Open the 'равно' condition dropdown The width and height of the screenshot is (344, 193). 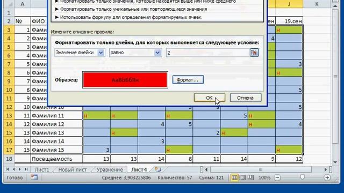157,53
